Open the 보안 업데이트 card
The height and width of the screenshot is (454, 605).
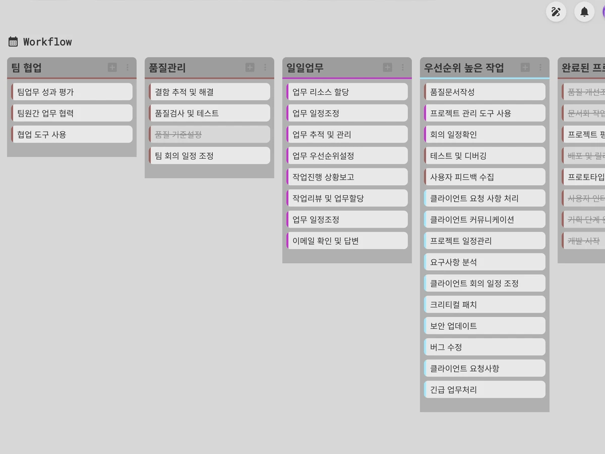point(485,325)
